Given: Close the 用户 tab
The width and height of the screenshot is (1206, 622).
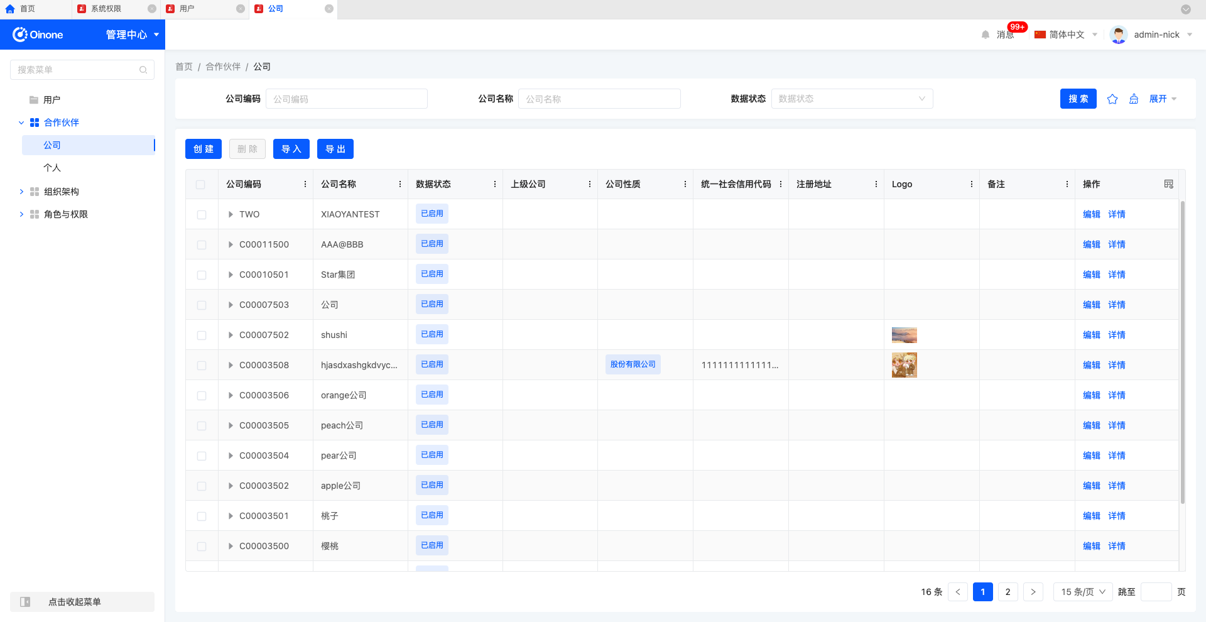Looking at the screenshot, I should 241,9.
